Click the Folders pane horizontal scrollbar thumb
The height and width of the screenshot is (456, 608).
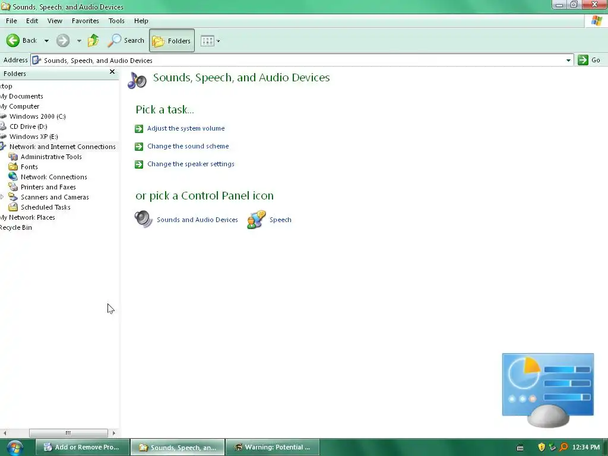click(68, 433)
